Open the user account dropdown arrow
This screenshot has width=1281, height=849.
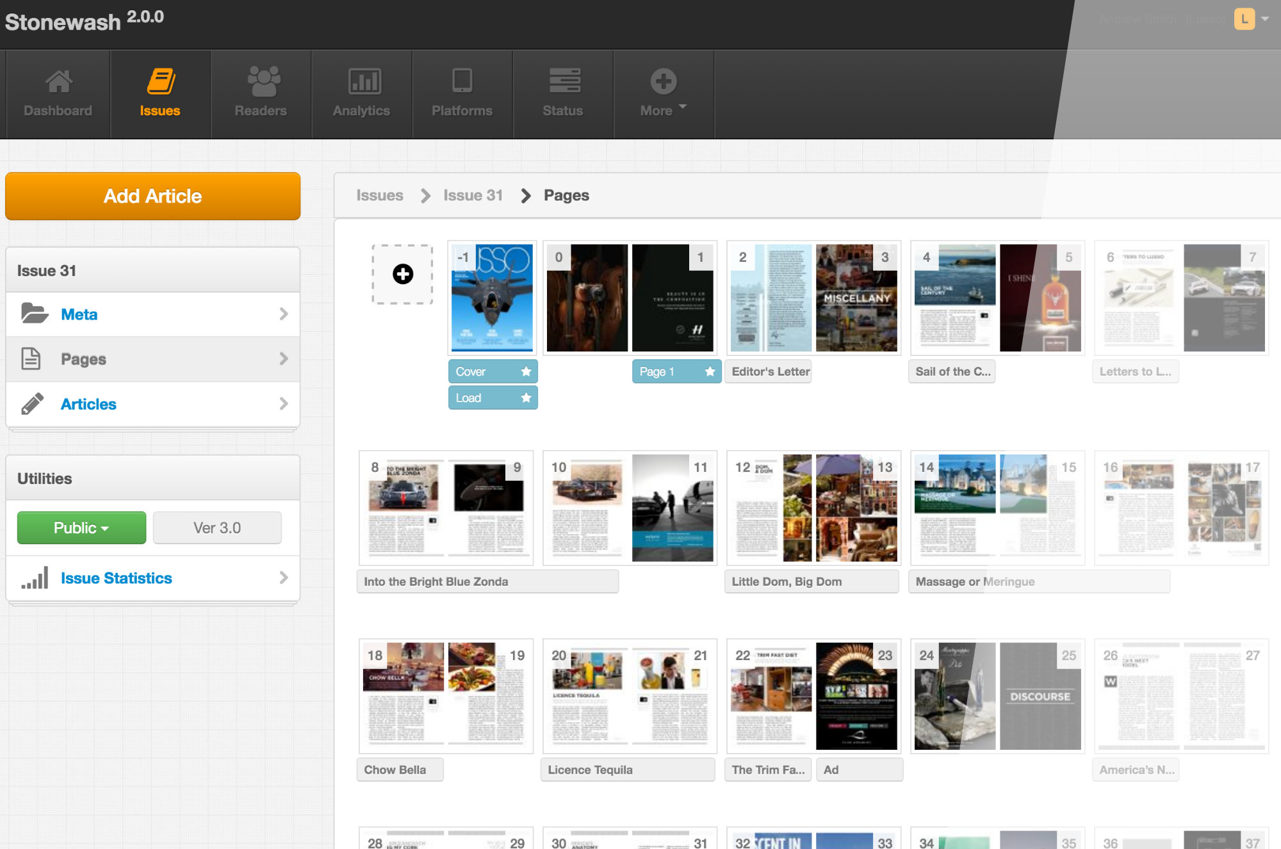tap(1265, 19)
